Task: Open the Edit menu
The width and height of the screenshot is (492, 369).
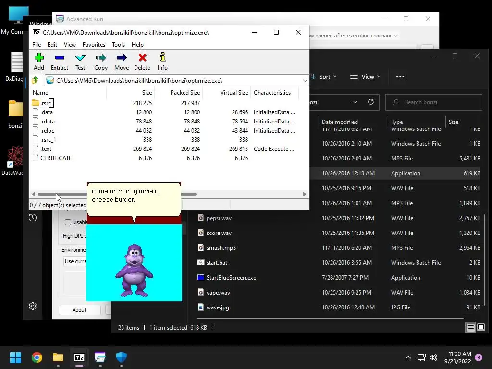Action: (52, 45)
